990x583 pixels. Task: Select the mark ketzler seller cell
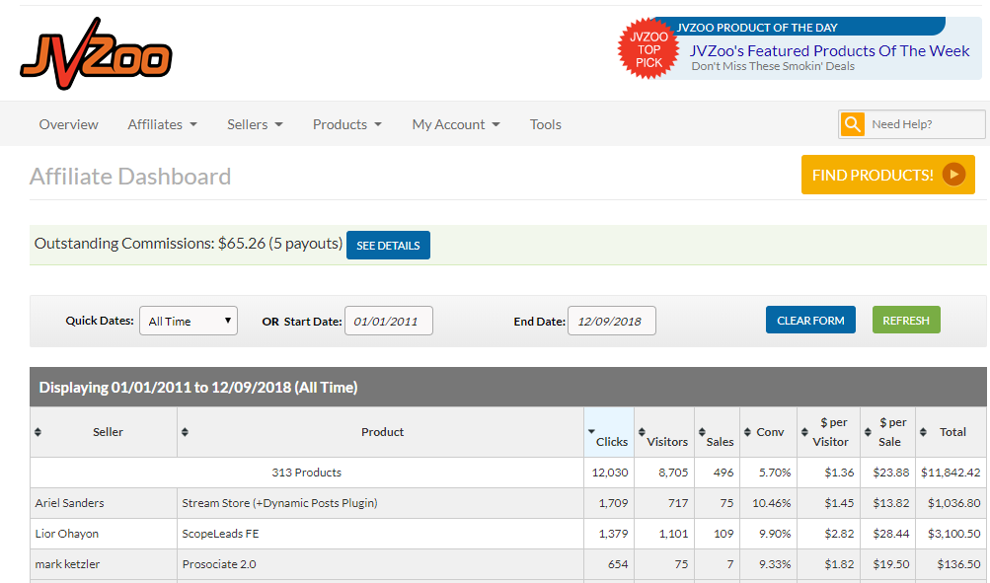pos(104,564)
